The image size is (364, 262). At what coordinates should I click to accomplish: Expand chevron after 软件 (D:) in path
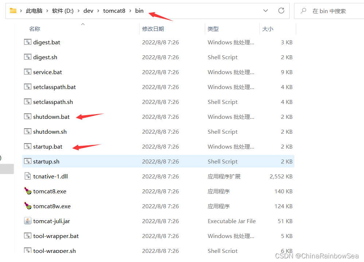(x=78, y=11)
